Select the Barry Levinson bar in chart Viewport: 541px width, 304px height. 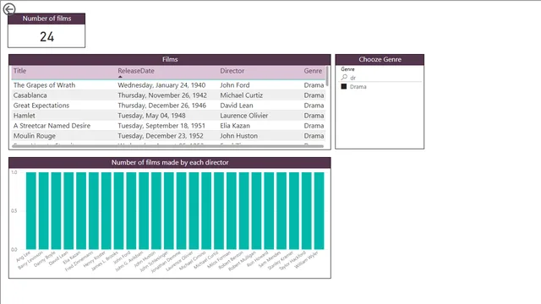pos(43,210)
